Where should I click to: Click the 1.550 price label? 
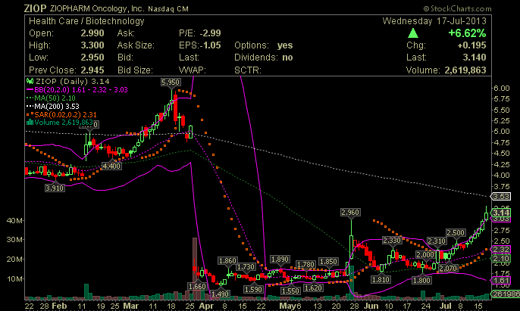[x=290, y=291]
